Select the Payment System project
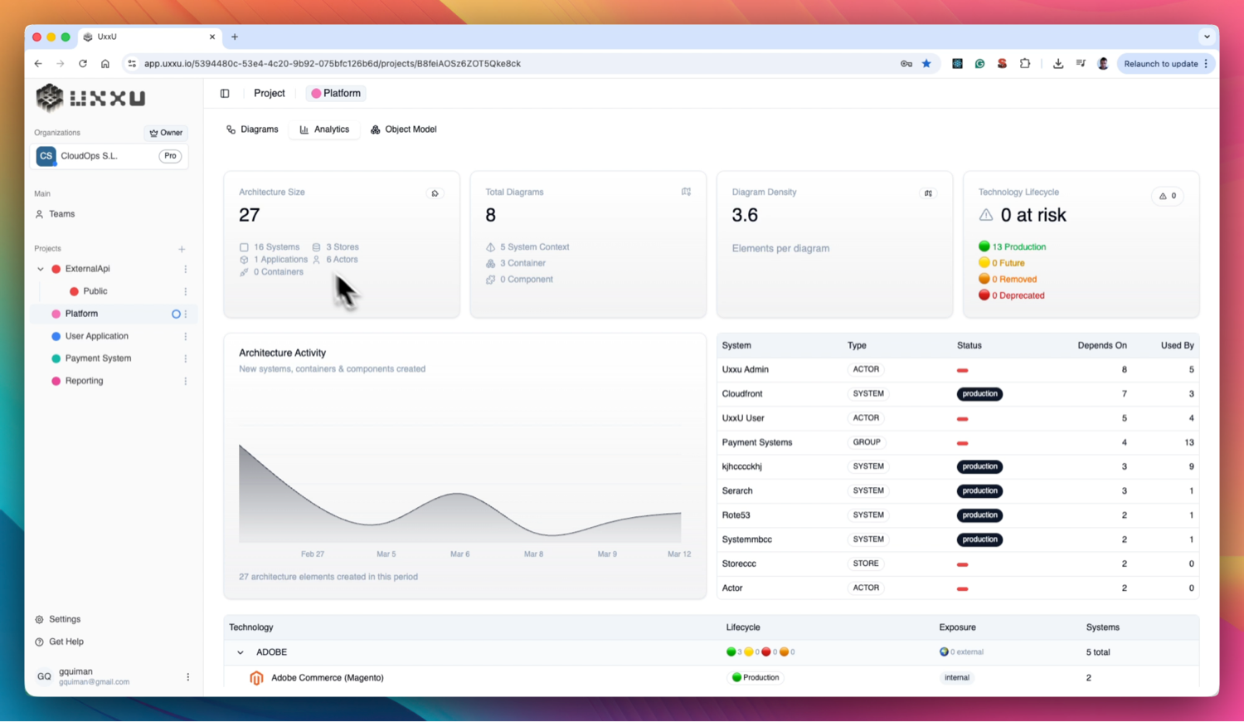 tap(98, 359)
